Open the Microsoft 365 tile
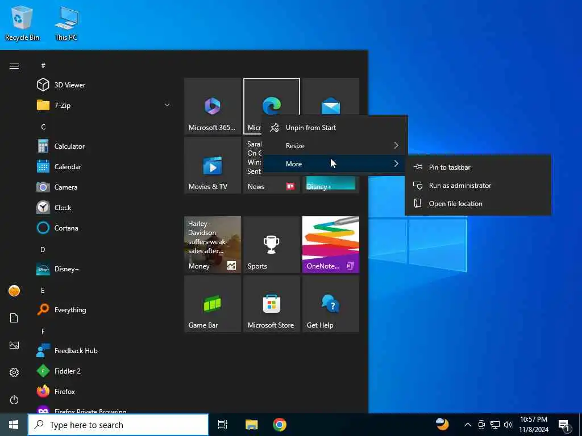Image resolution: width=582 pixels, height=436 pixels. (213, 106)
